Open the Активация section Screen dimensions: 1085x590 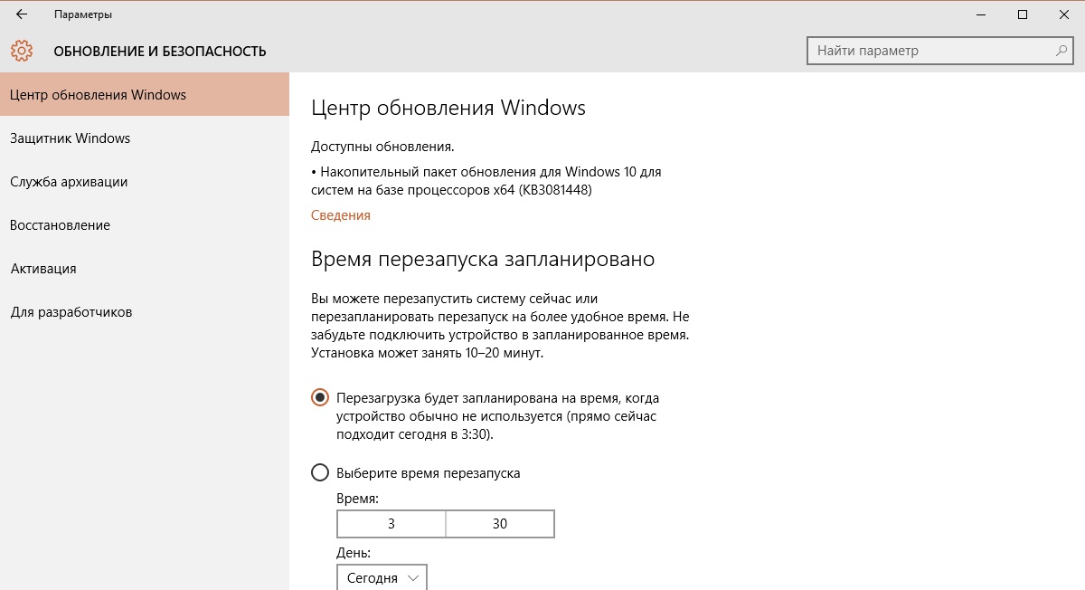tap(145, 268)
